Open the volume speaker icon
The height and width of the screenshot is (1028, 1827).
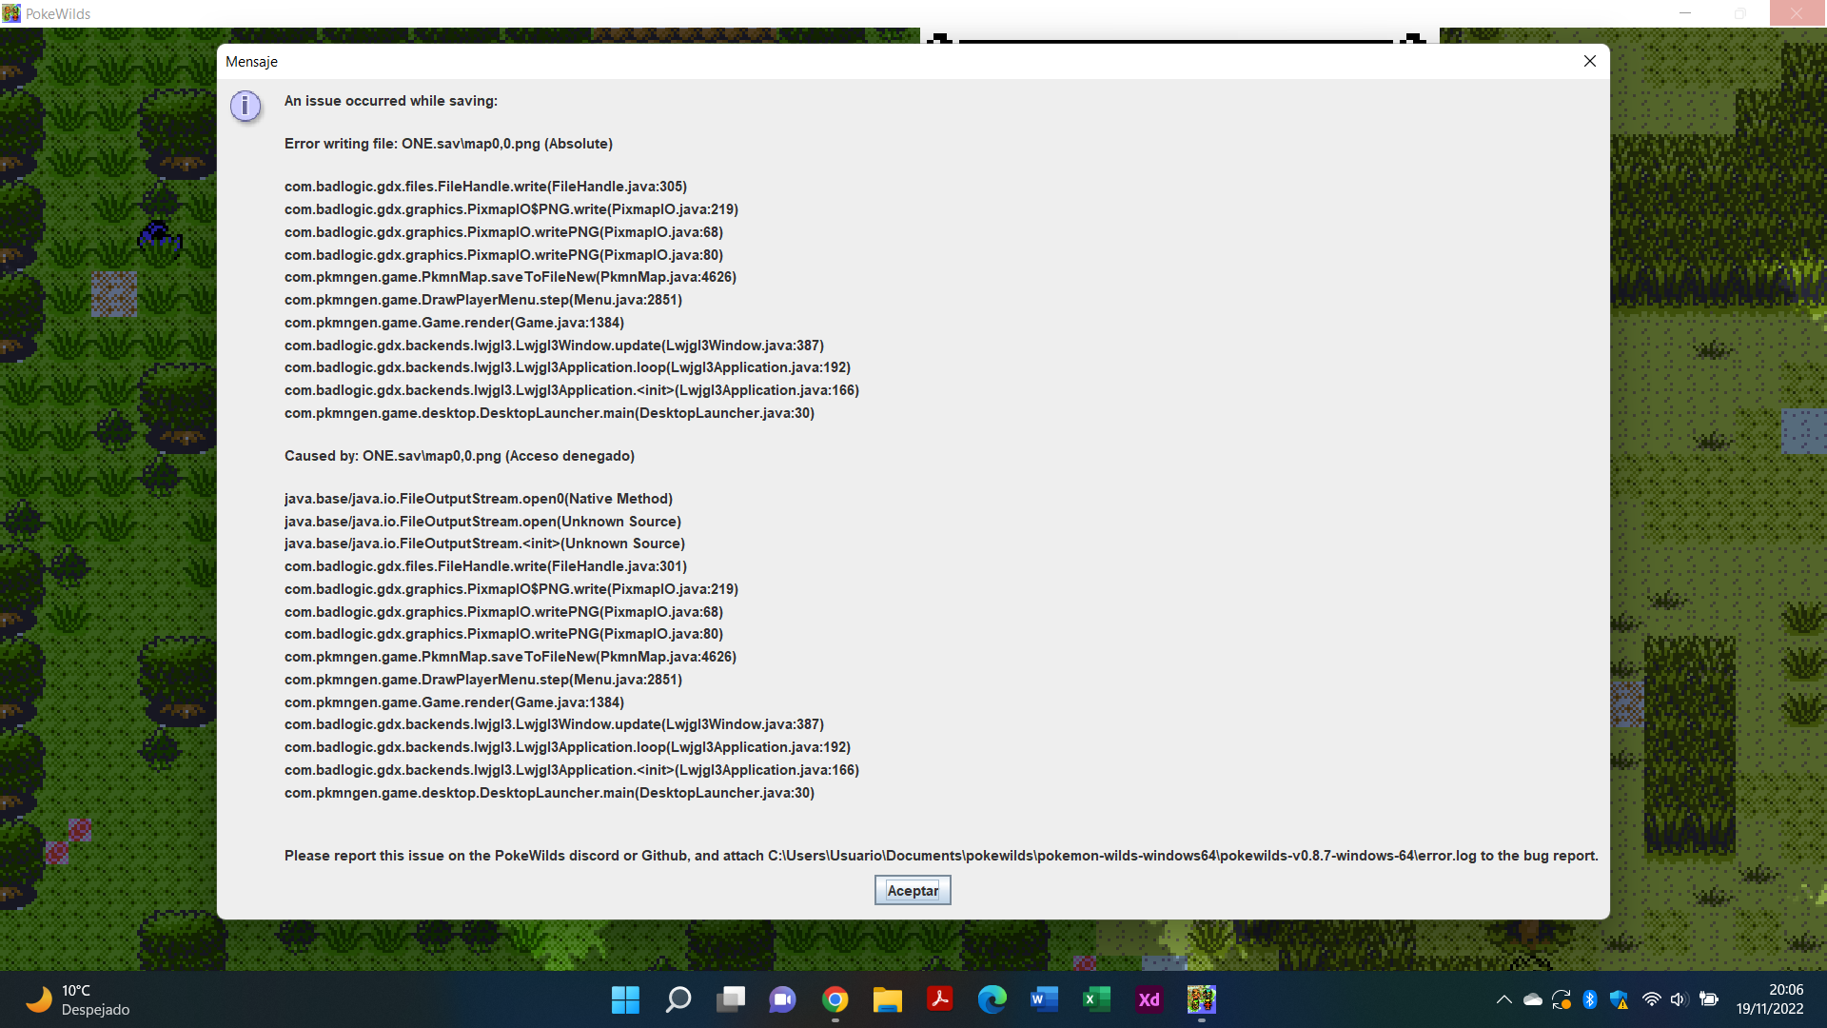tap(1679, 999)
